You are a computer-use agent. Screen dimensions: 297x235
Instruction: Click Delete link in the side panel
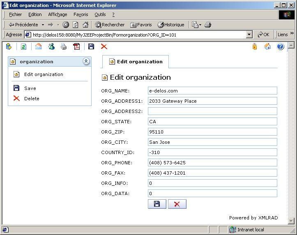coord(32,99)
